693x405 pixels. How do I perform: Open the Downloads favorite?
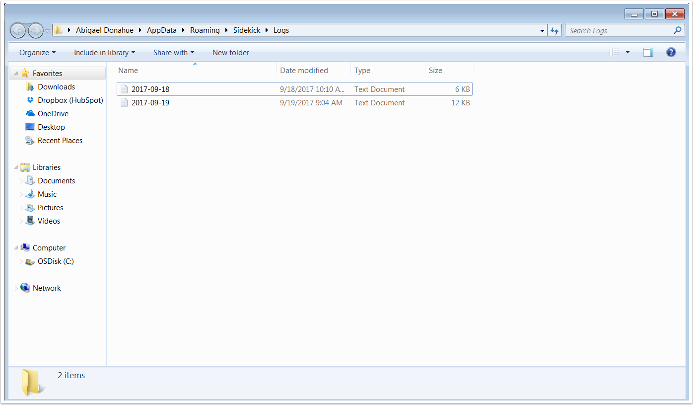point(57,86)
